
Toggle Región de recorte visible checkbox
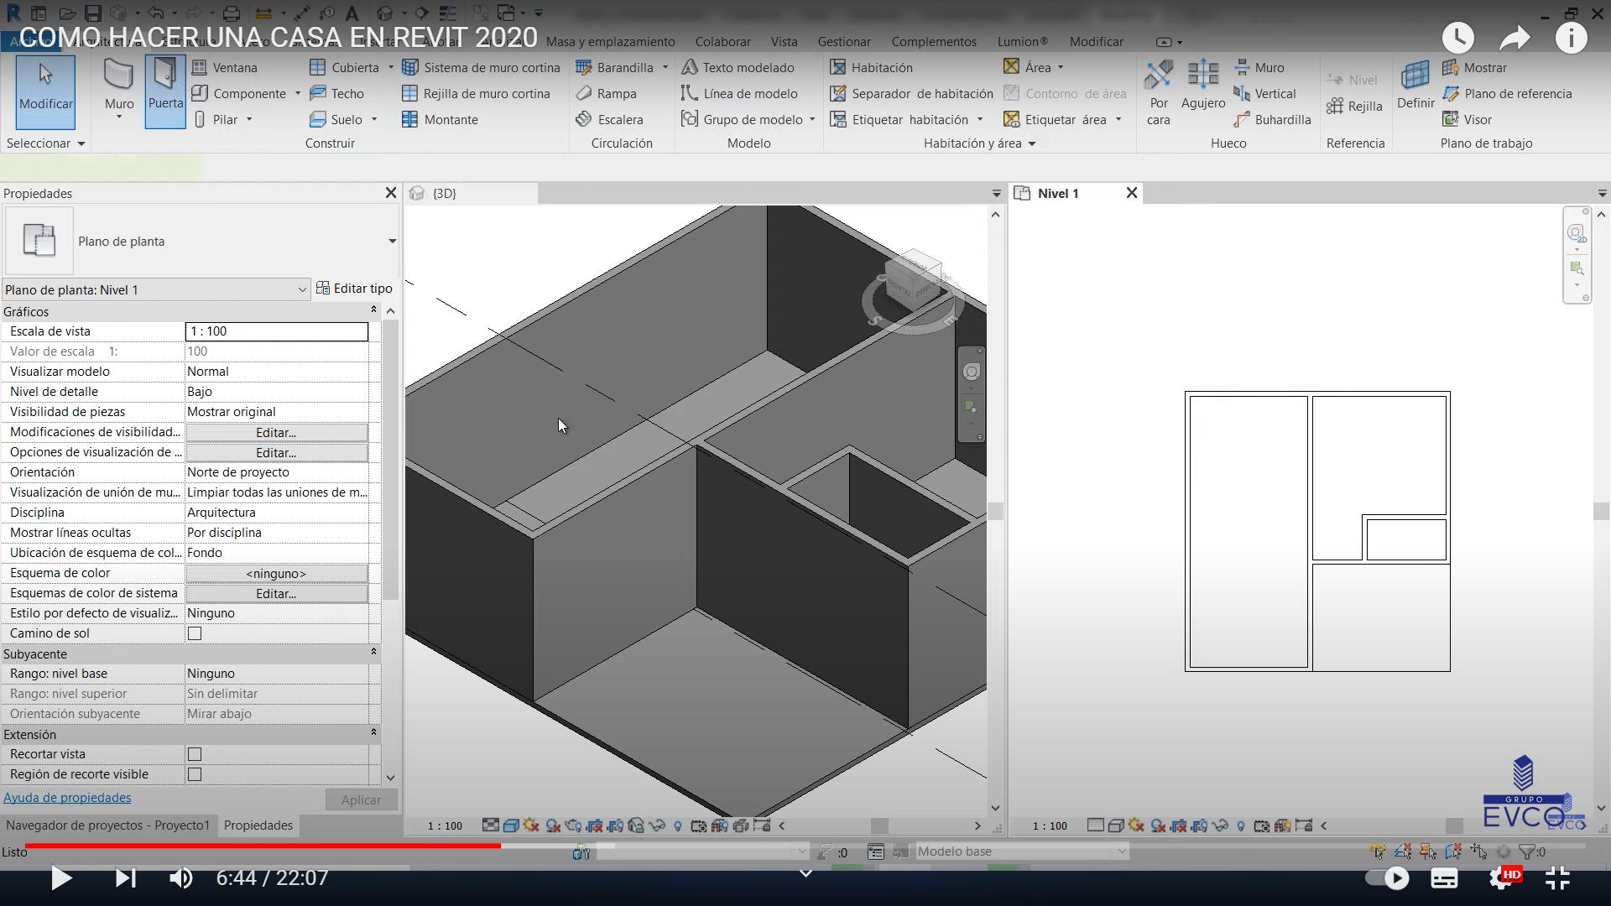click(x=195, y=775)
